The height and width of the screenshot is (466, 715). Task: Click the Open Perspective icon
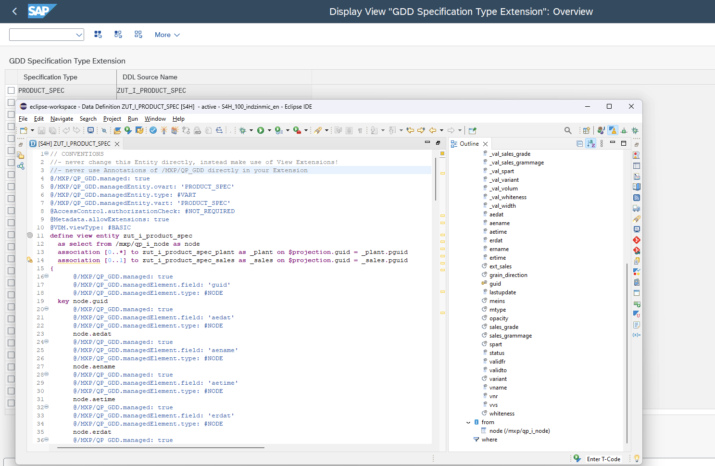pos(586,130)
